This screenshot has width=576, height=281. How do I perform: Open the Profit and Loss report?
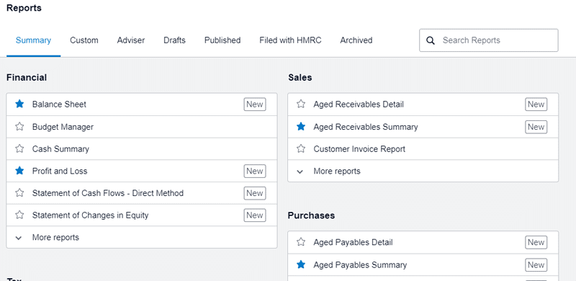[60, 171]
